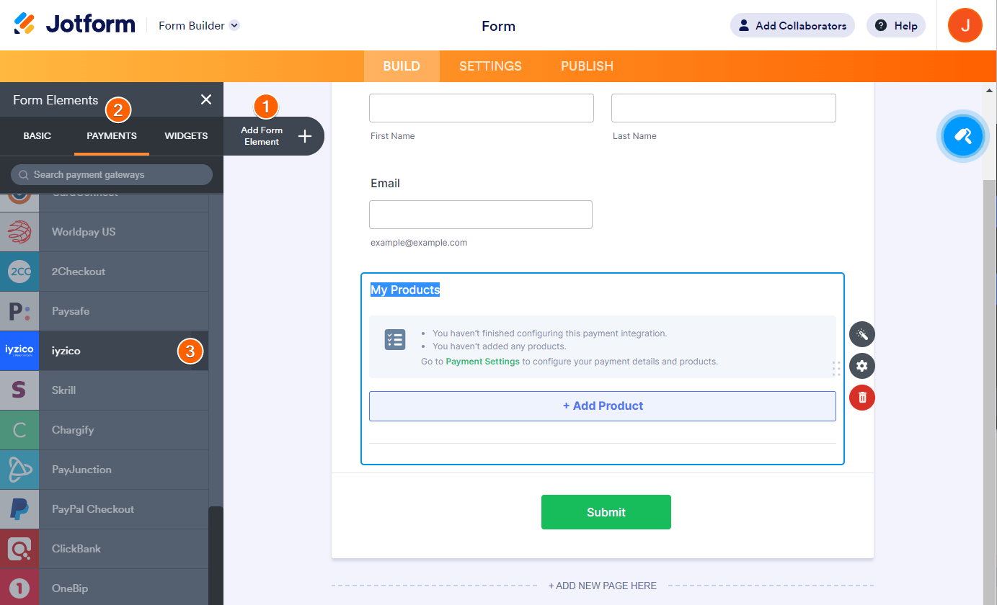Image resolution: width=997 pixels, height=605 pixels.
Task: Open payment element properties gear icon
Action: click(x=862, y=366)
